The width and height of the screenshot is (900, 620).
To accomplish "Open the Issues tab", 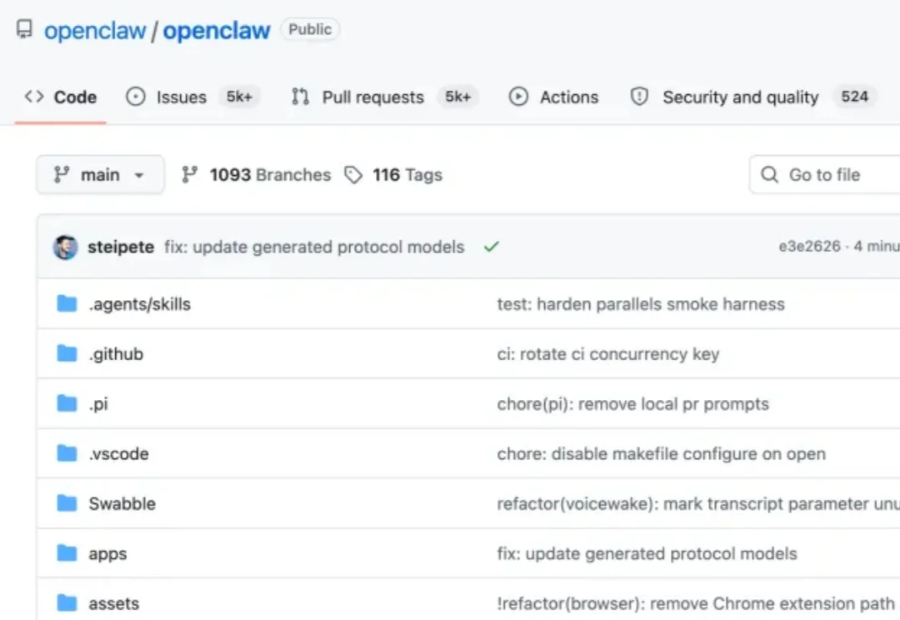I will click(x=180, y=97).
